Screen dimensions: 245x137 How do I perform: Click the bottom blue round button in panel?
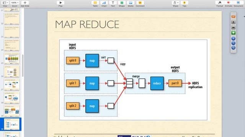234,48
